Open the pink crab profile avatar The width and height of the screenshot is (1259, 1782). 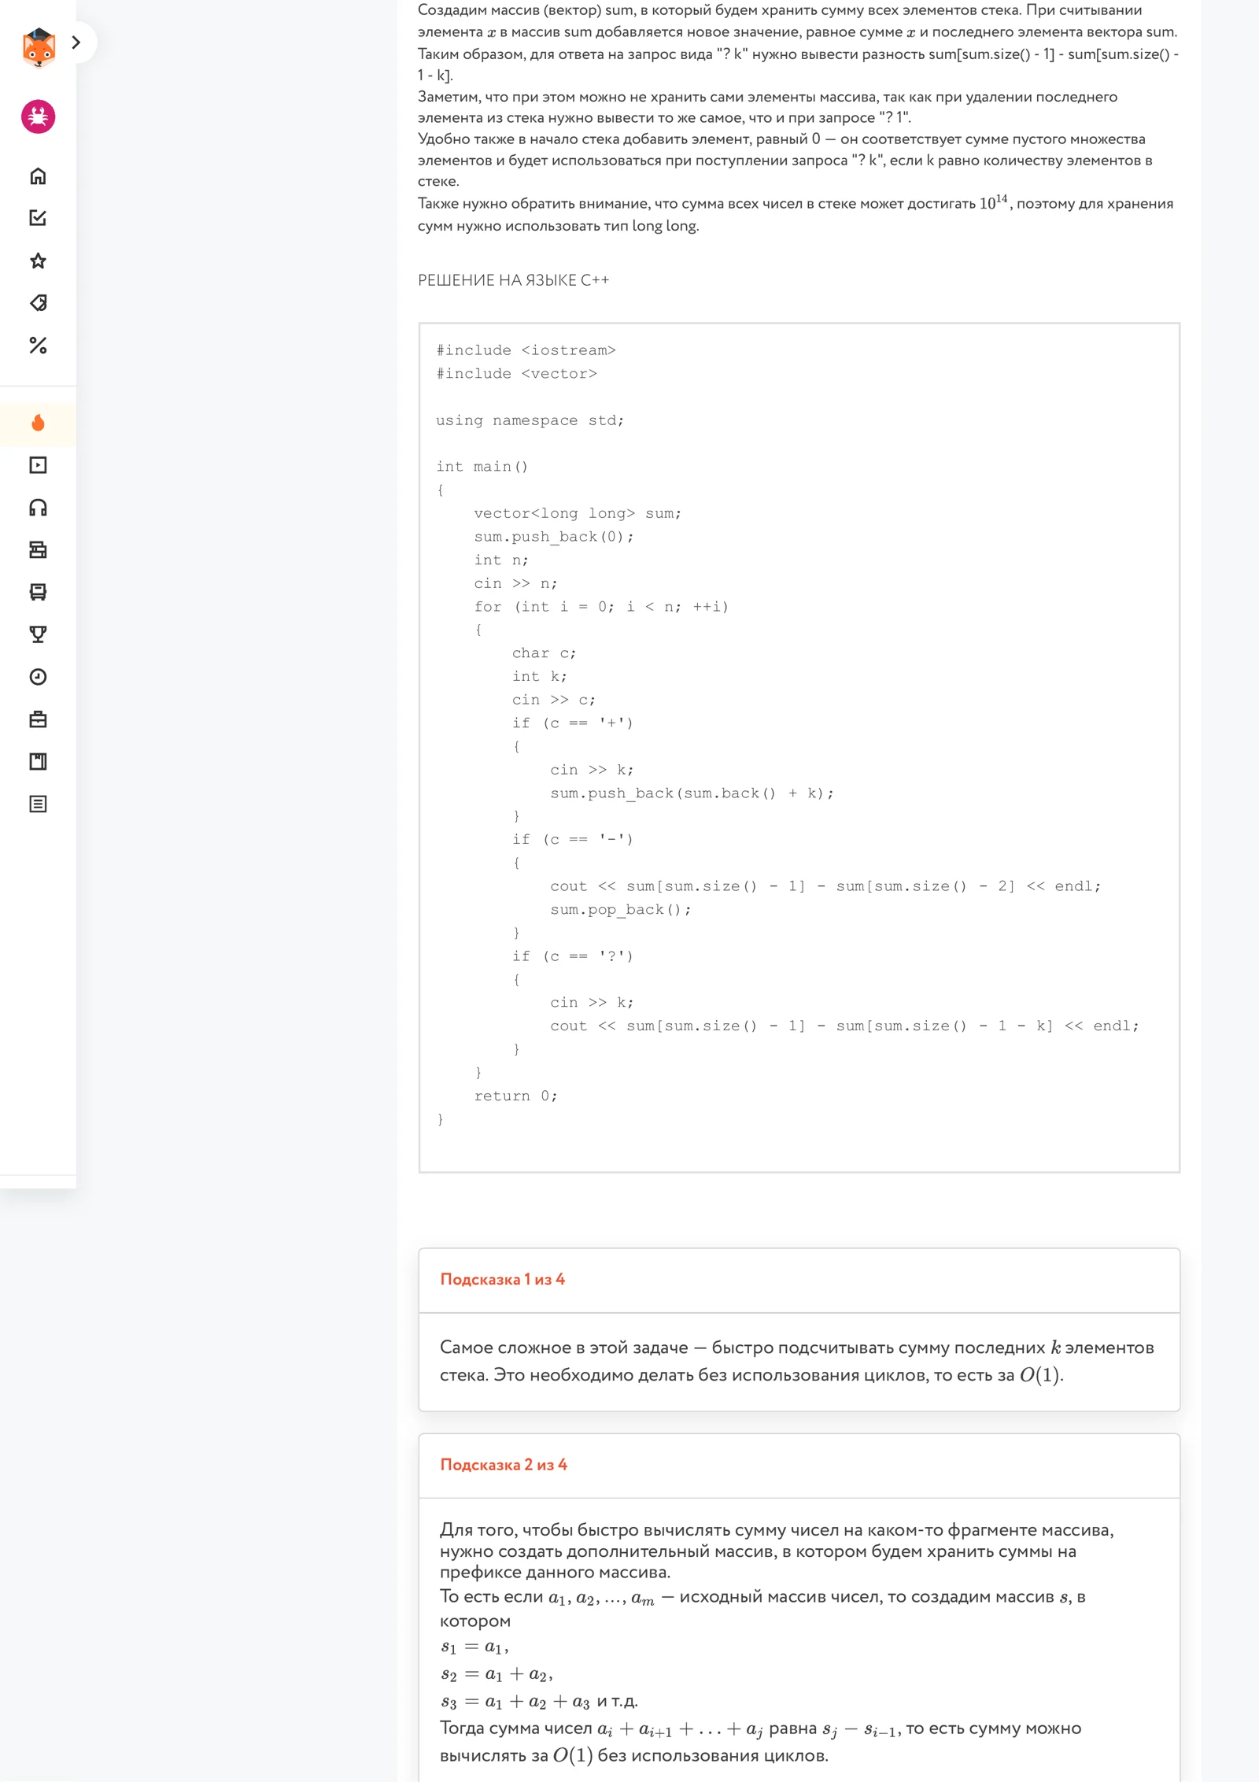[38, 117]
